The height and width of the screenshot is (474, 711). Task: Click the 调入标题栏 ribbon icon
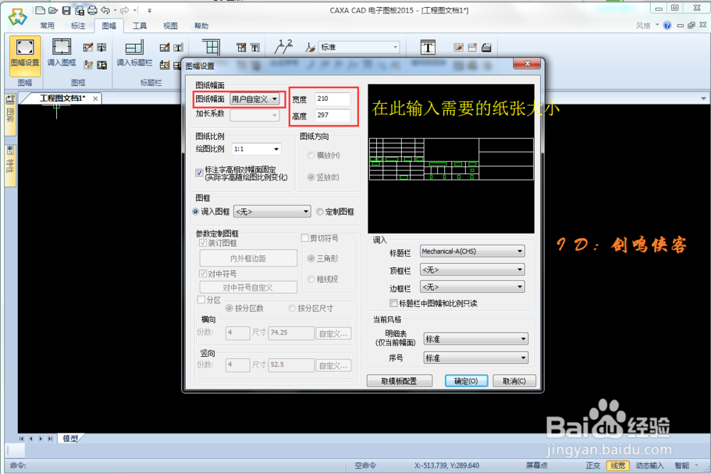[x=134, y=53]
